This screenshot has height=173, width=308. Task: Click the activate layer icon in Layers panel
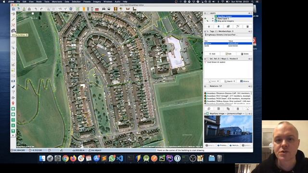click(238, 26)
